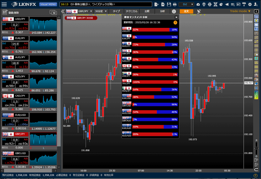Click the news ticker headline bar
Image resolution: width=261 pixels, height=179 pixels.
(106, 4)
